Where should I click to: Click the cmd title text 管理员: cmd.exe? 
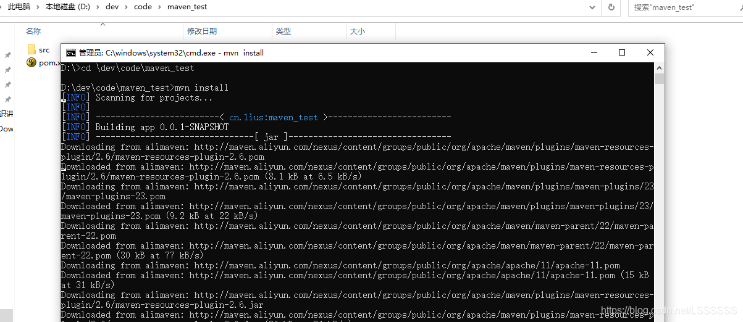tap(171, 52)
